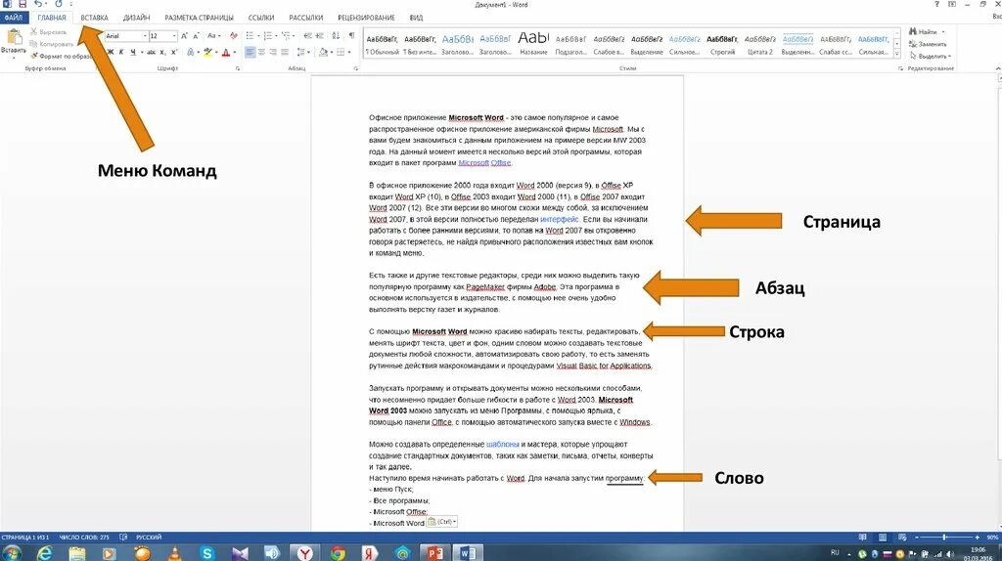Click the Redo icon in title bar

(x=58, y=5)
